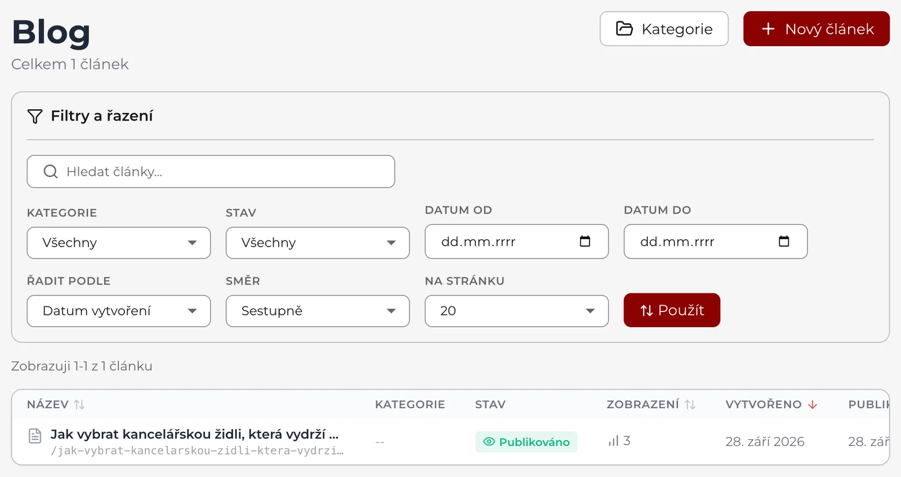
Task: Click the search magnifier icon
Action: 51,172
